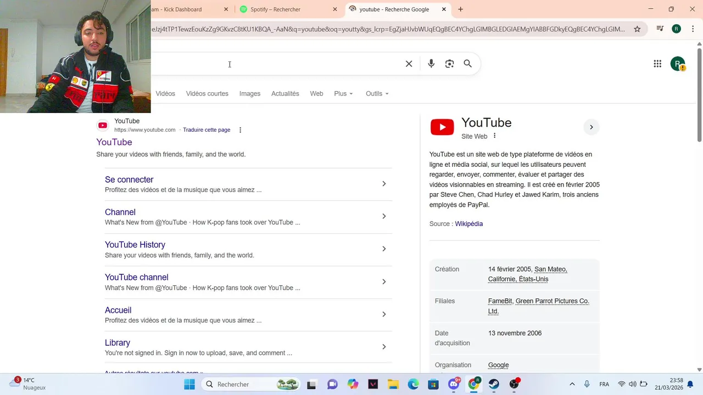The image size is (703, 395).
Task: Switch to the Images search filter
Action: coord(250,93)
